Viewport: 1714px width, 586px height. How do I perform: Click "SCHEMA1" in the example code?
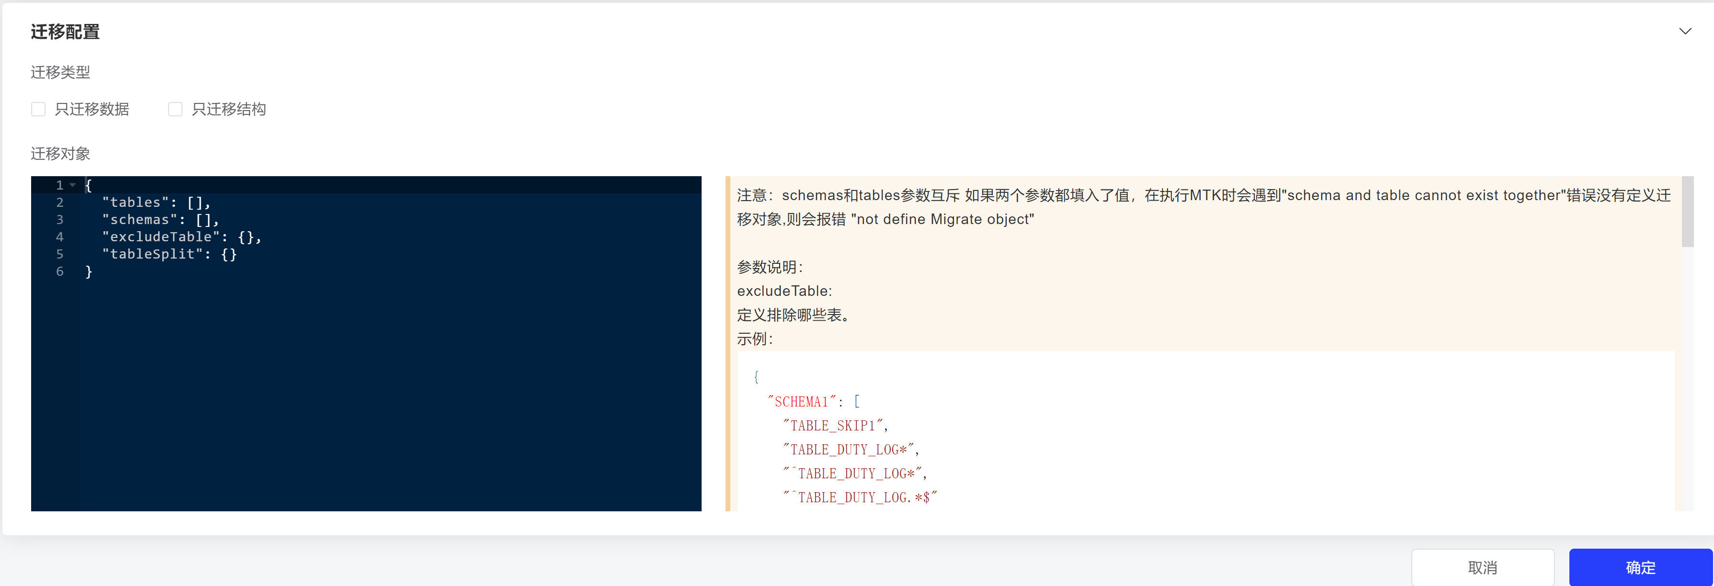tap(801, 402)
